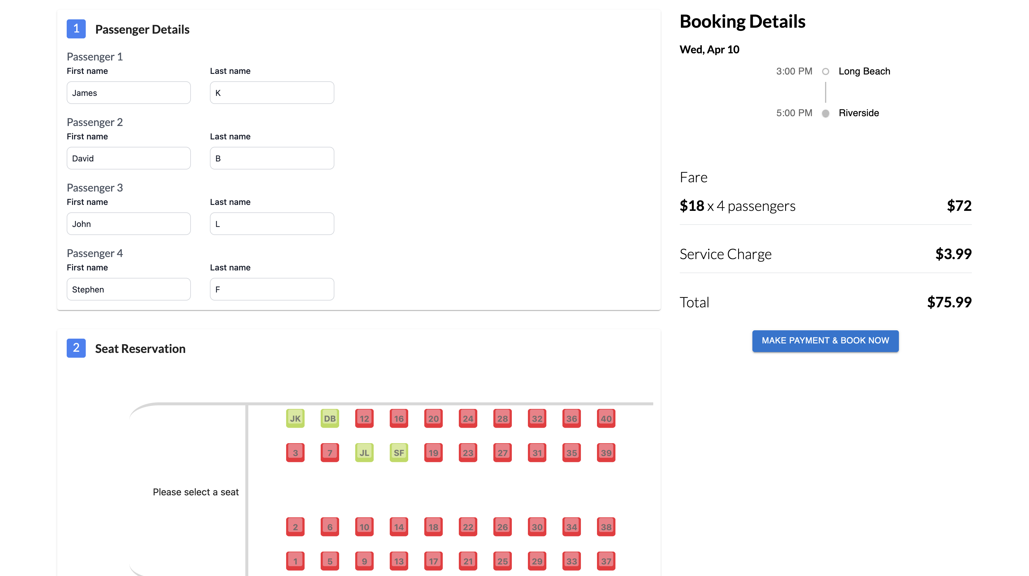The image size is (1029, 576).
Task: Select seat 12 in the top row
Action: click(x=364, y=418)
